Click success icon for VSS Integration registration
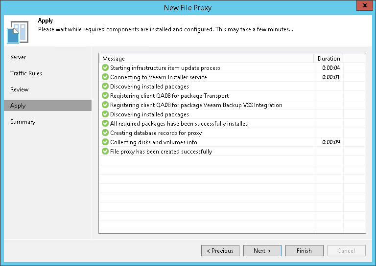Image resolution: width=376 pixels, height=266 pixels. coord(105,105)
